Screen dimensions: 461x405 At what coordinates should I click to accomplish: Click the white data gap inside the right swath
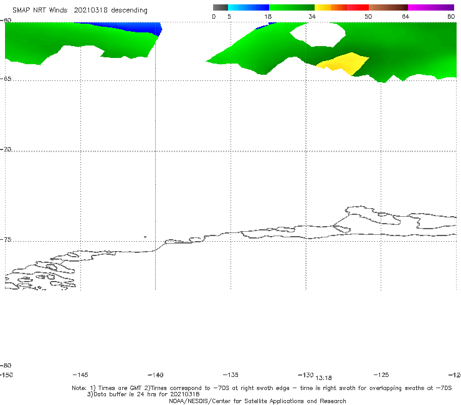coord(318,34)
